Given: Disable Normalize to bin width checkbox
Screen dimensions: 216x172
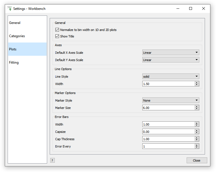Looking at the screenshot, I should [x=57, y=30].
